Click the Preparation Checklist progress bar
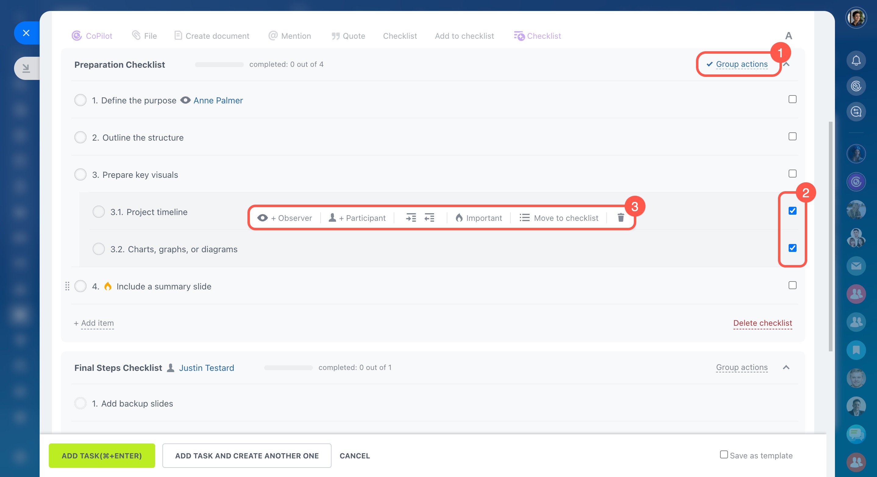Screen dimensions: 877x477 click(x=219, y=64)
